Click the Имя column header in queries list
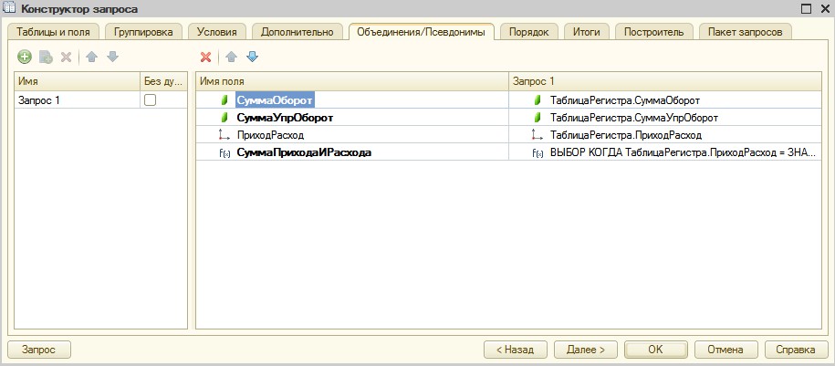Image resolution: width=835 pixels, height=366 pixels. click(78, 81)
